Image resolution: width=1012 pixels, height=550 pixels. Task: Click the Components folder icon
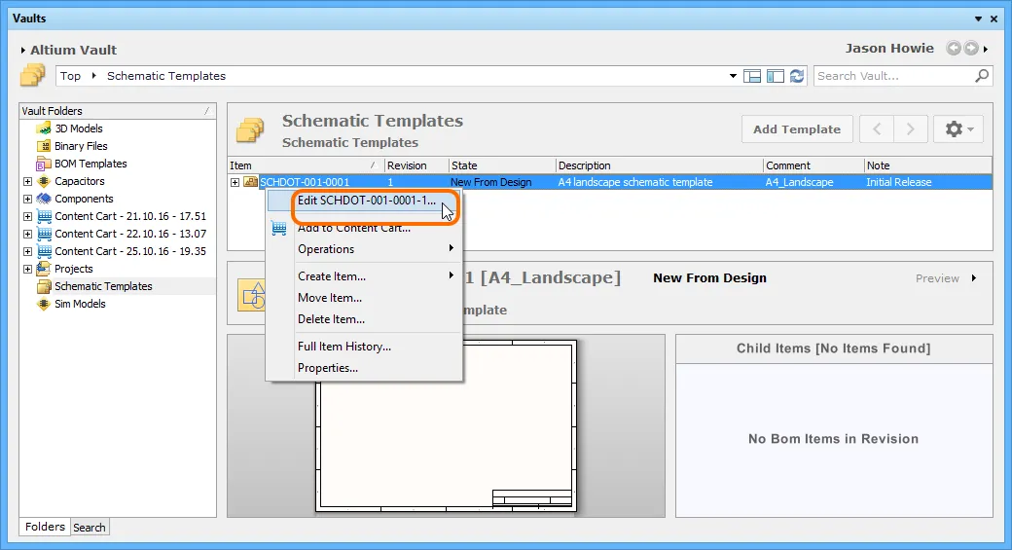(x=44, y=199)
